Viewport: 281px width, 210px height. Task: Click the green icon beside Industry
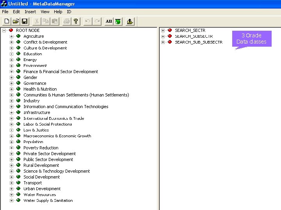click(18, 101)
